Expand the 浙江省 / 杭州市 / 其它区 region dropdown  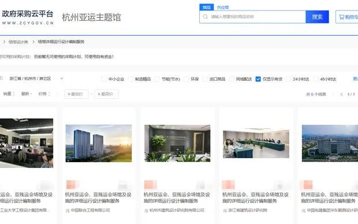pyautogui.click(x=36, y=79)
